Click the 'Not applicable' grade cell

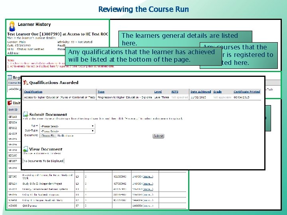coord(222,97)
